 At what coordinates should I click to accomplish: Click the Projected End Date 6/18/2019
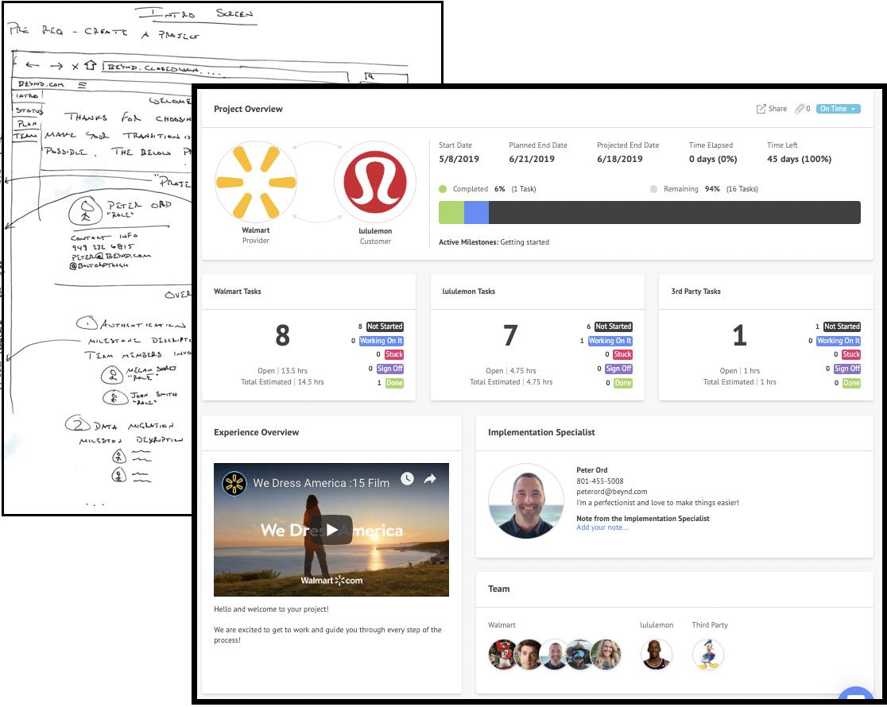pos(619,159)
